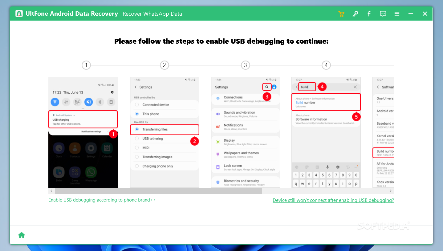
Task: Click step 1 circle marker
Action: [86, 65]
